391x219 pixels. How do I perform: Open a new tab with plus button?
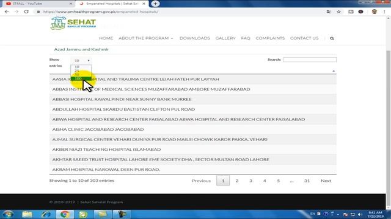coord(155,4)
